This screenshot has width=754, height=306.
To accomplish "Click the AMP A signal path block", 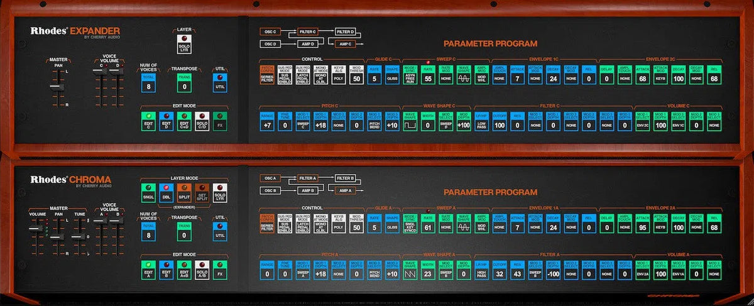I will (345, 190).
